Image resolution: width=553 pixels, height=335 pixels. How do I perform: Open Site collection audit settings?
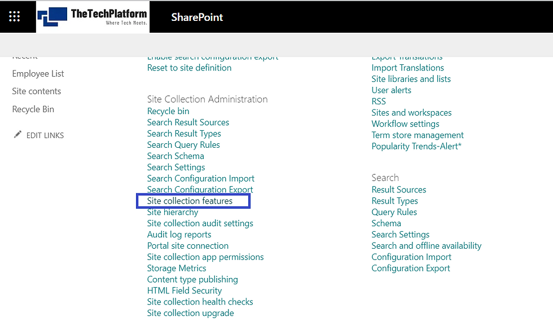pyautogui.click(x=200, y=223)
